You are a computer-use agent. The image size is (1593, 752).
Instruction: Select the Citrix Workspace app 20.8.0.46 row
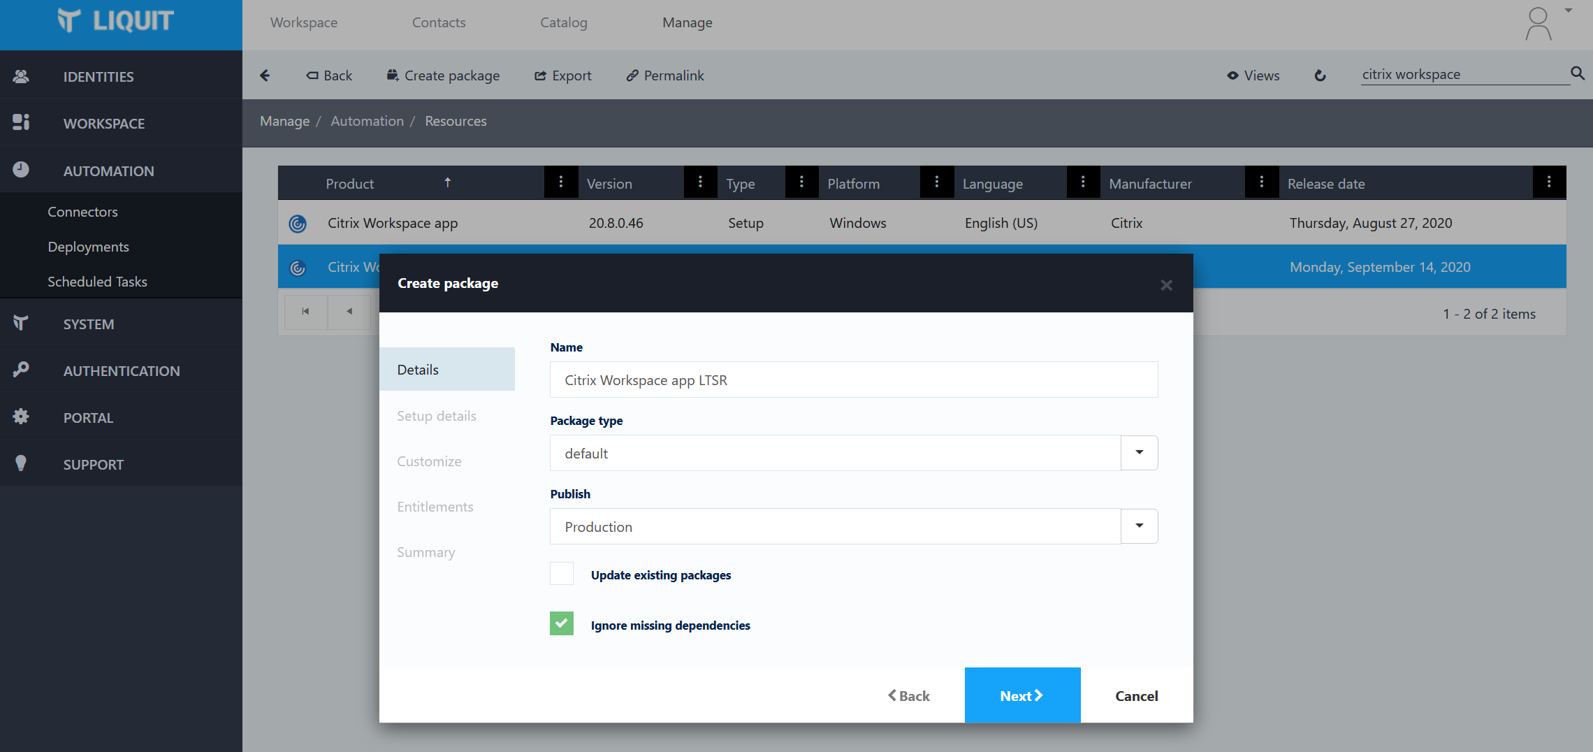(922, 223)
